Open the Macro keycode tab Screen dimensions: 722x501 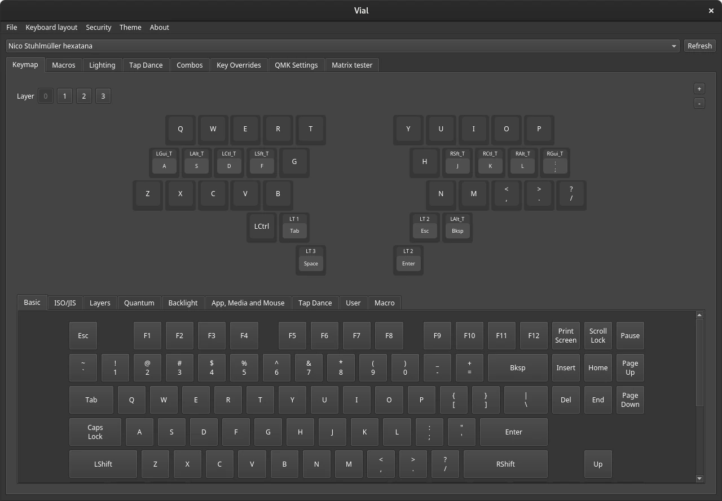(385, 303)
